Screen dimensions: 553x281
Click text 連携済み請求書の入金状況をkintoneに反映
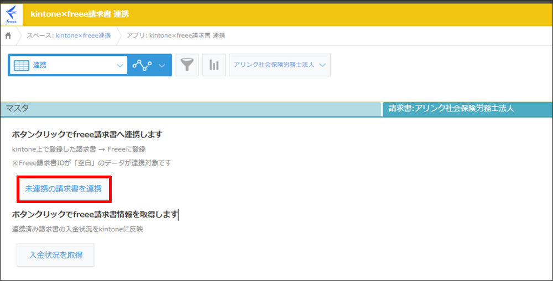coord(77,229)
